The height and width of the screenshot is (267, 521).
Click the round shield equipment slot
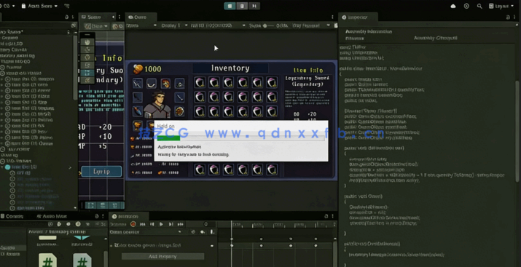(179, 111)
